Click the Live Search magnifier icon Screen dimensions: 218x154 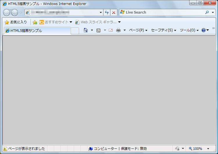tap(207, 12)
